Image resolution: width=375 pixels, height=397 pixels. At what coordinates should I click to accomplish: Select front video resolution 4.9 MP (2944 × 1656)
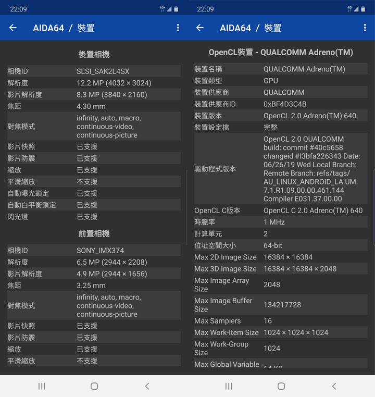point(112,274)
